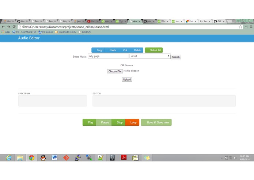Expand the bookmarks overflow chevron
The image size is (254, 180).
click(246, 27)
